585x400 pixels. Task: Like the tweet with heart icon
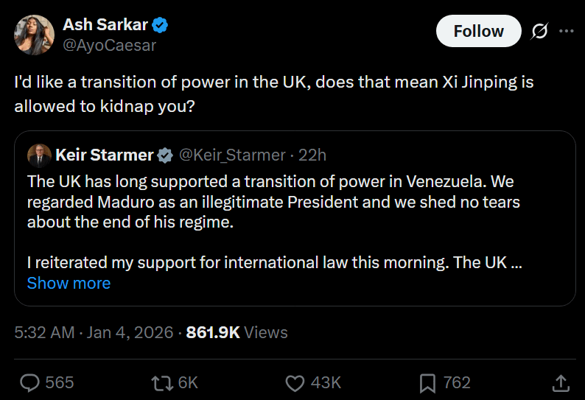coord(295,382)
